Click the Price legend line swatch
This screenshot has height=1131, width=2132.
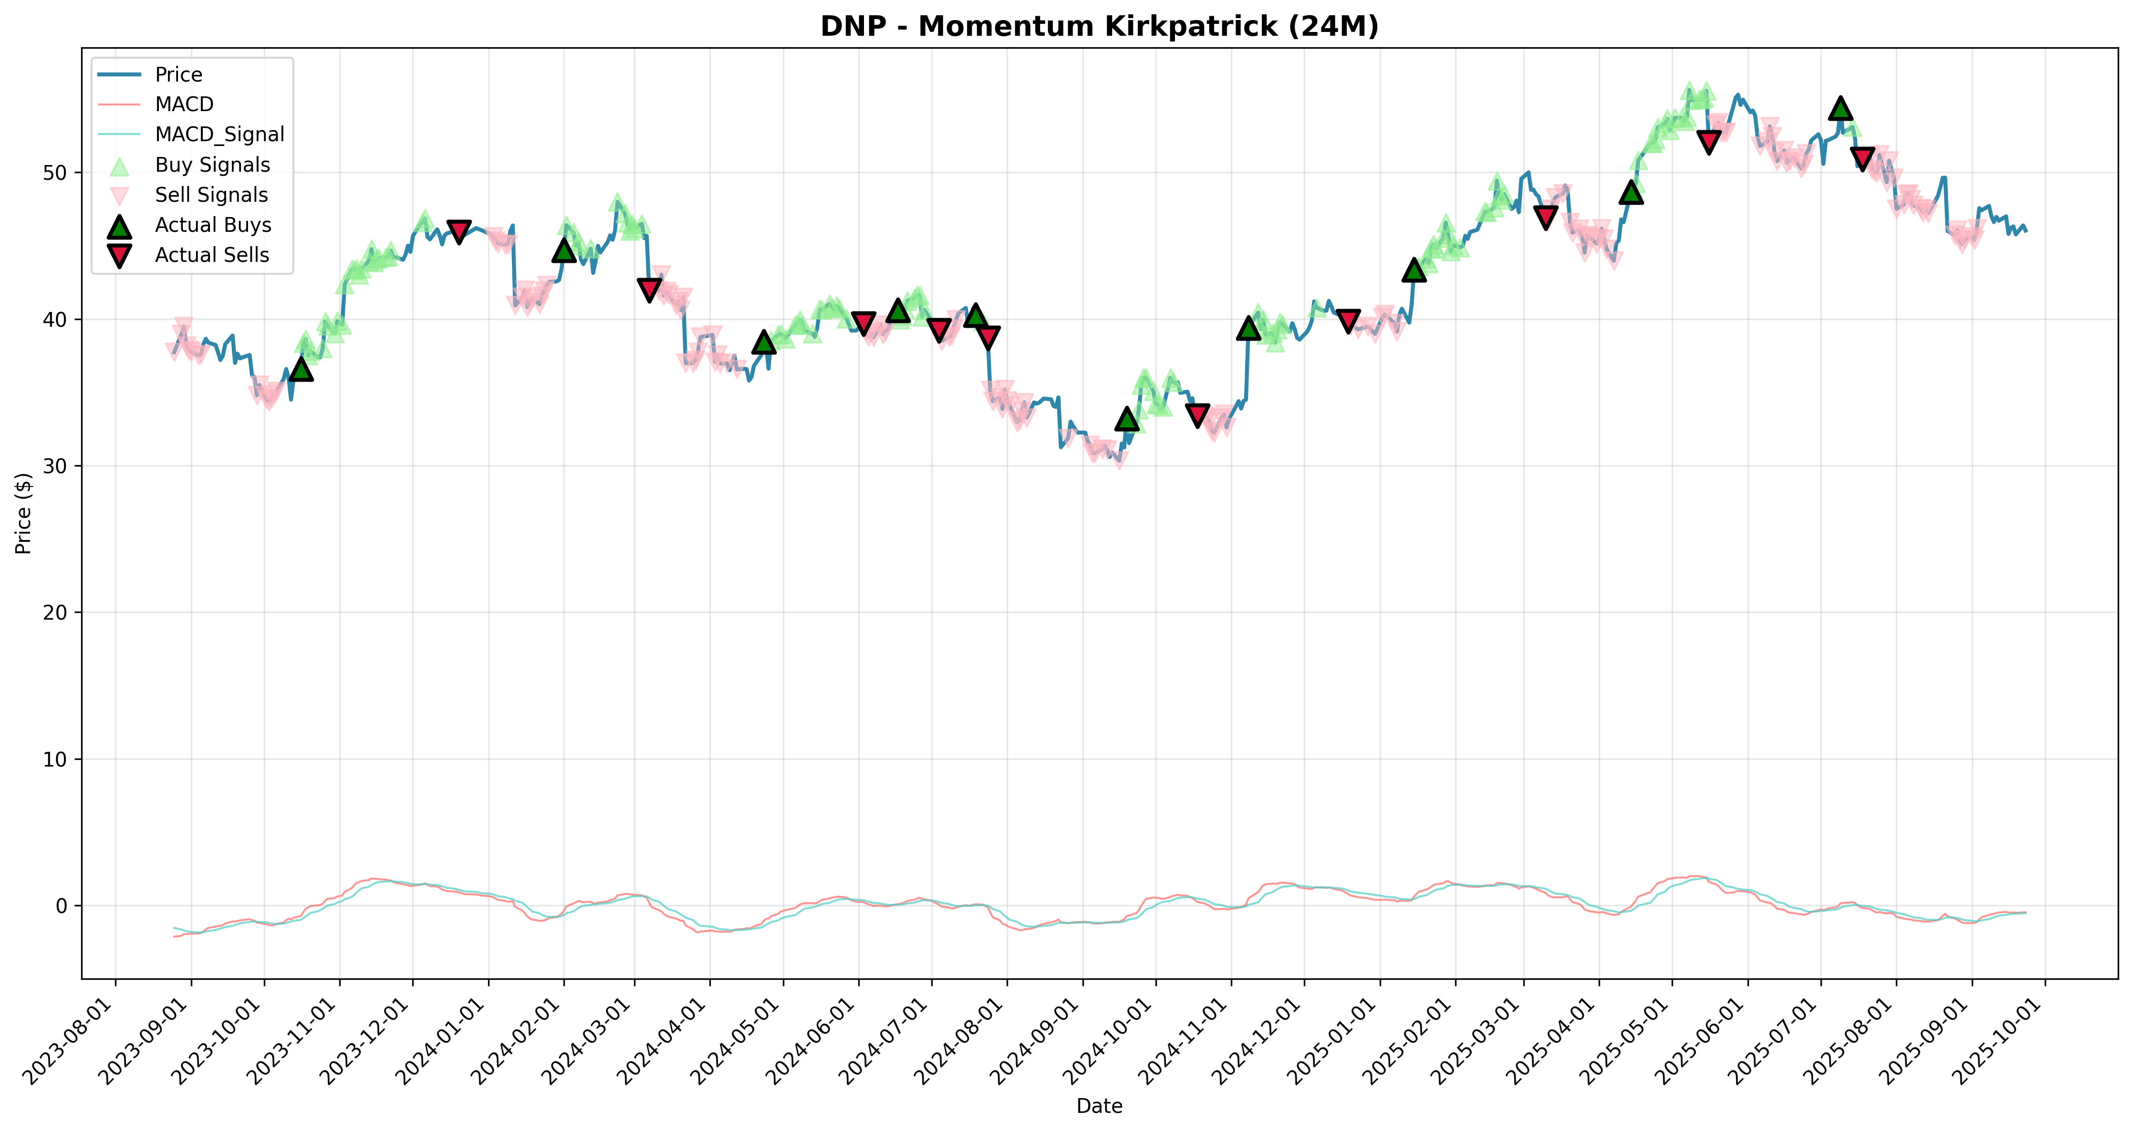[119, 74]
